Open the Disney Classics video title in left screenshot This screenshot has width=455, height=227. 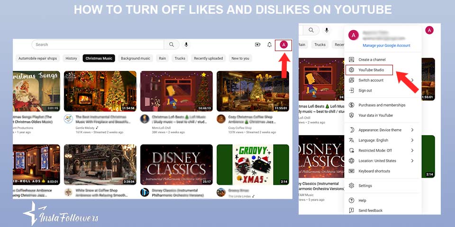click(x=178, y=193)
